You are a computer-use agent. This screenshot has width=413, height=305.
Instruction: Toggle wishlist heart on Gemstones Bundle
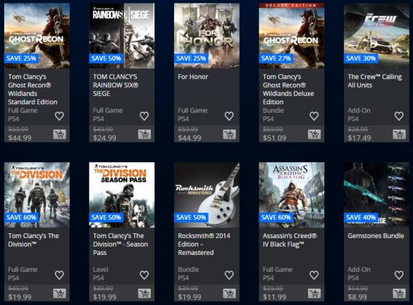(399, 275)
